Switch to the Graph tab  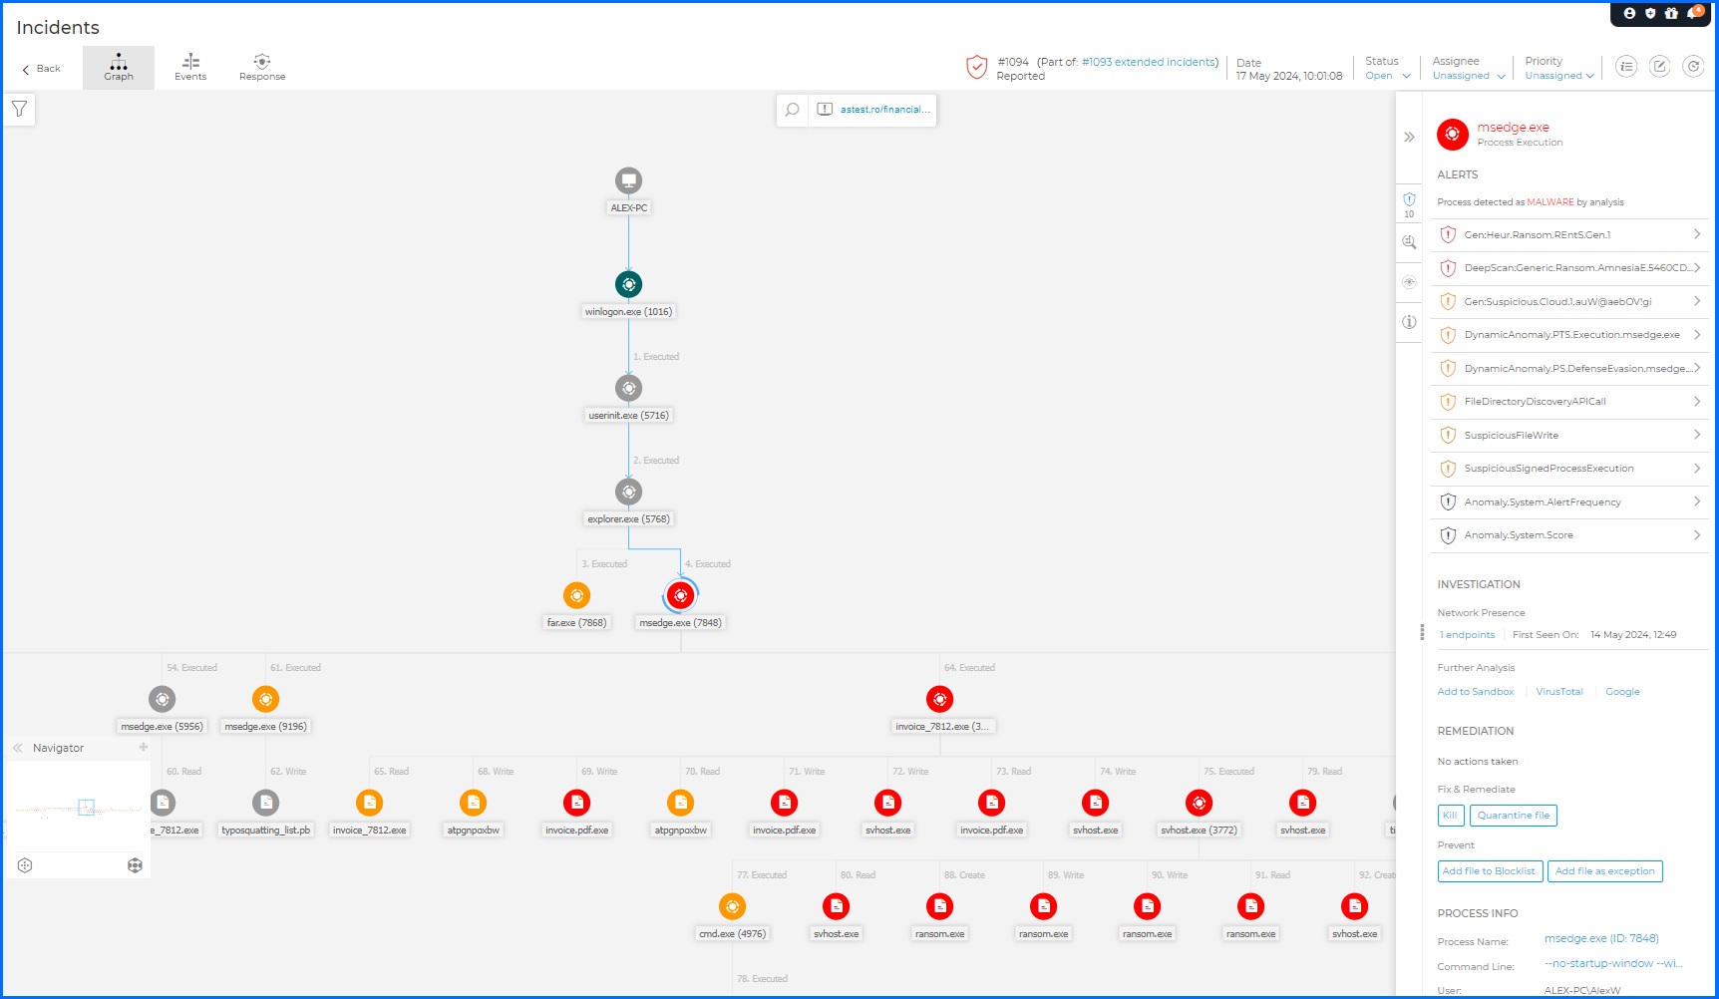click(119, 68)
